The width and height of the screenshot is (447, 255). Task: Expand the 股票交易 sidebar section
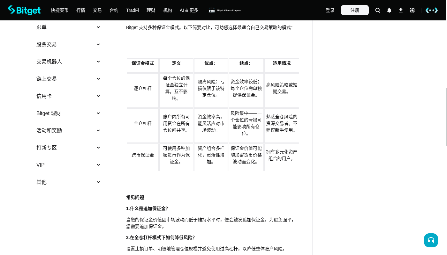tap(68, 45)
